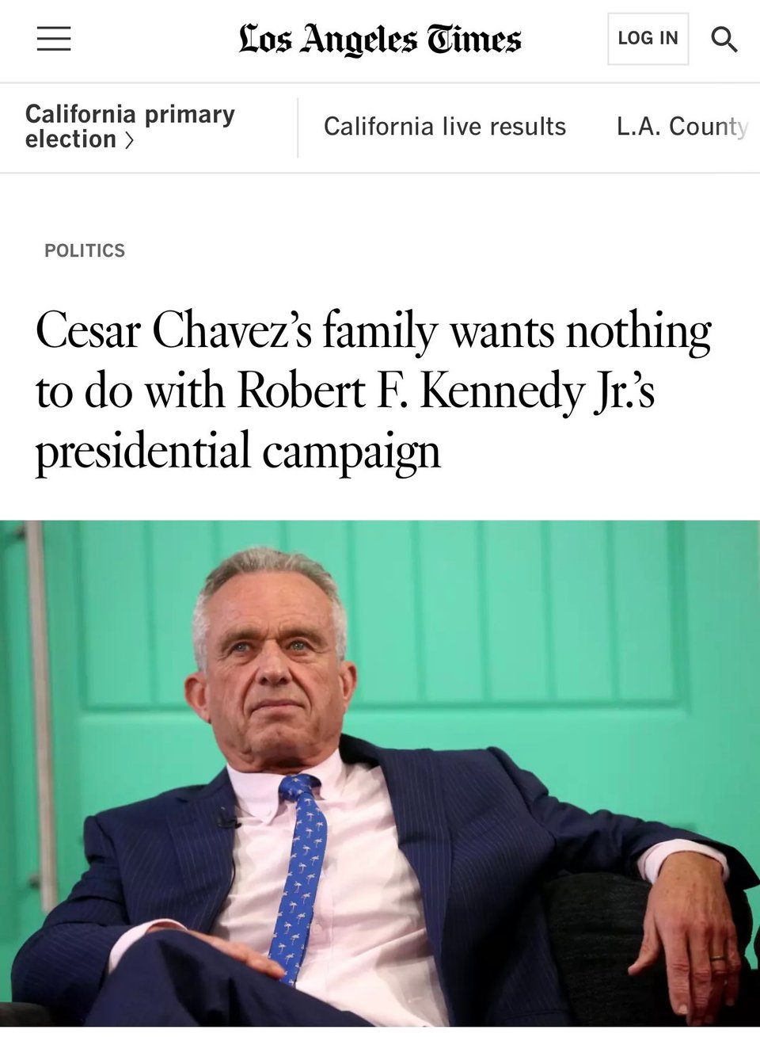Screen dimensions: 760x1037
Task: Open the hamburger navigation menu
Action: [x=54, y=38]
